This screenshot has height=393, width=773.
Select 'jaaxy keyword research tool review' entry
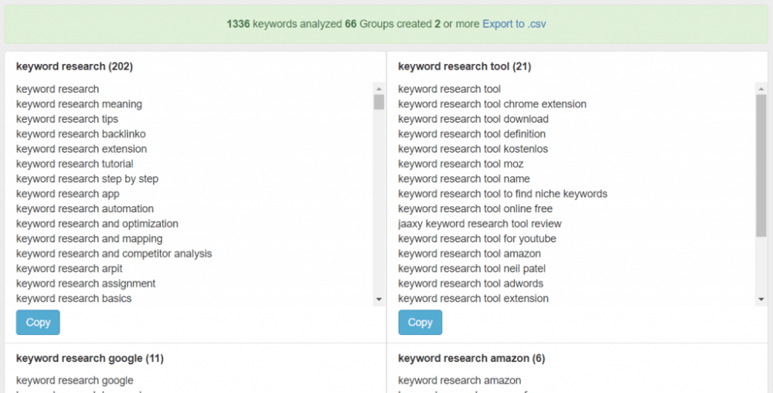coord(479,224)
